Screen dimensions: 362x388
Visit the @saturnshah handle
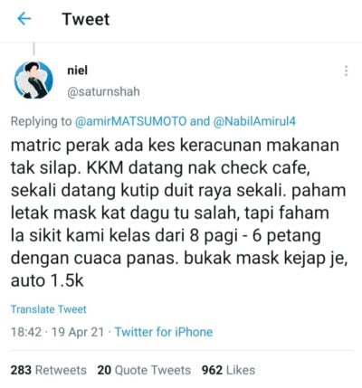[x=103, y=91]
